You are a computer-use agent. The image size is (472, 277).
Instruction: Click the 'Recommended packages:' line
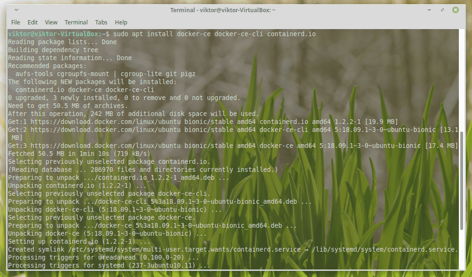(47, 66)
